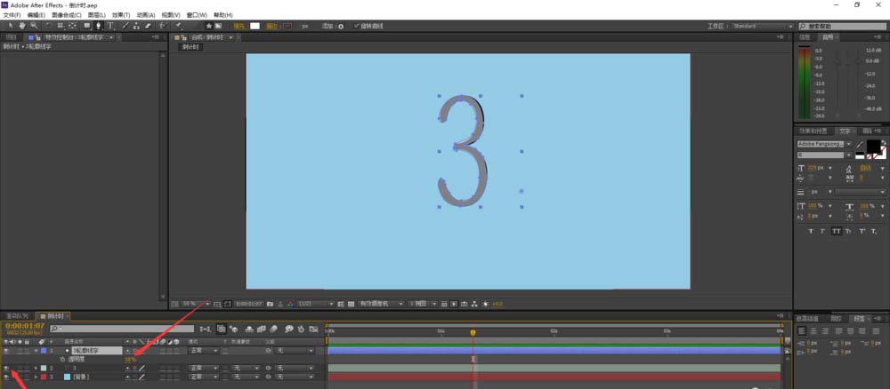Image resolution: width=890 pixels, height=389 pixels.
Task: Open the font family Adobe Fangsong dropdown
Action: coord(824,145)
